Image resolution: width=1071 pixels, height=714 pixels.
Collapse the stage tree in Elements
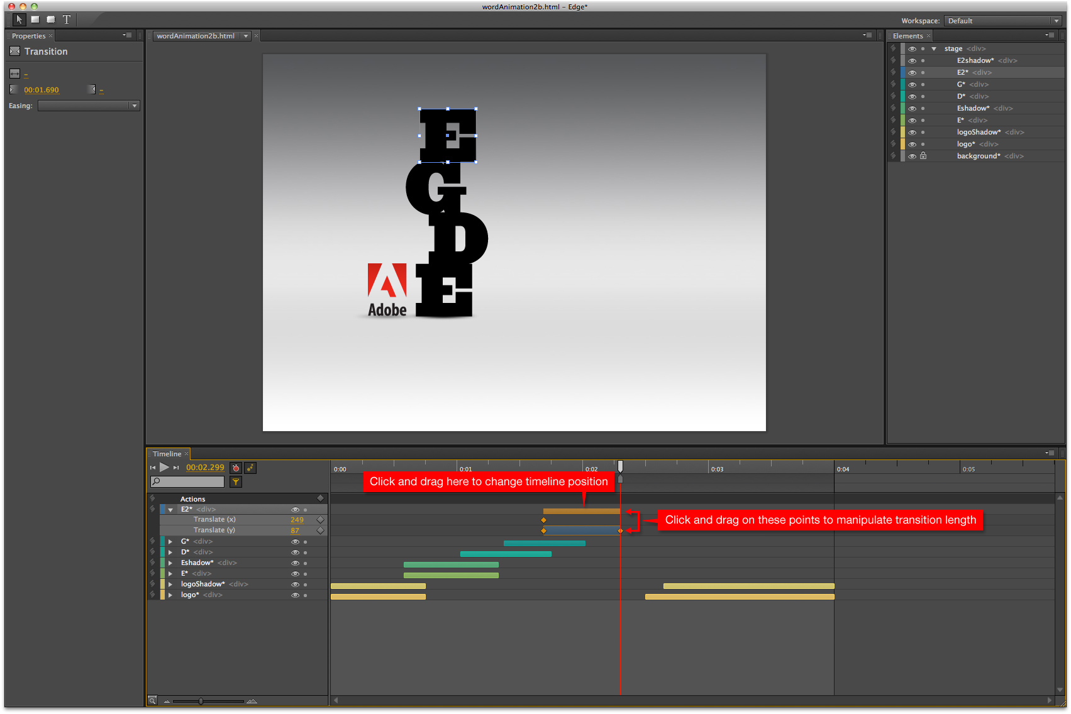point(934,48)
